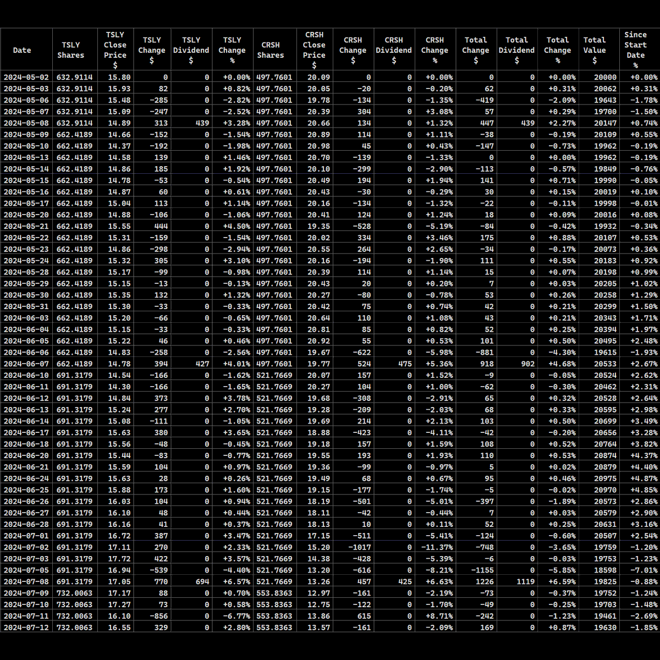Click total value 19630 in last row
This screenshot has height=660, width=660.
[606, 628]
